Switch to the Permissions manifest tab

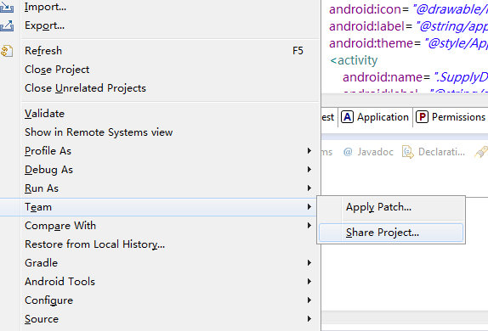451,117
